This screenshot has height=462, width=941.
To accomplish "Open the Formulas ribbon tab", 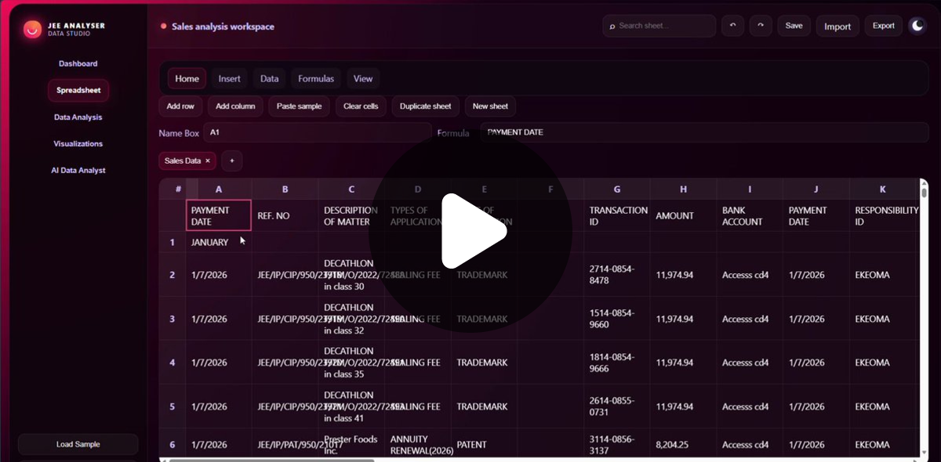I will 316,78.
